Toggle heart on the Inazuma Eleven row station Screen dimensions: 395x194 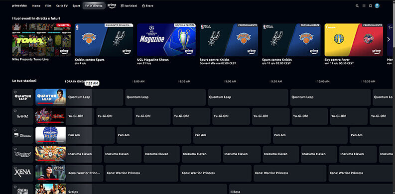(x=15, y=149)
